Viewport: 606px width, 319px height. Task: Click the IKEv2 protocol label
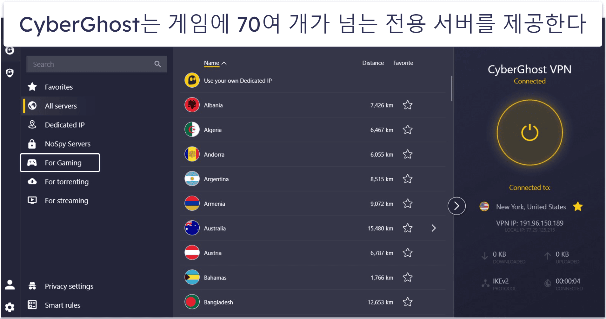click(501, 281)
